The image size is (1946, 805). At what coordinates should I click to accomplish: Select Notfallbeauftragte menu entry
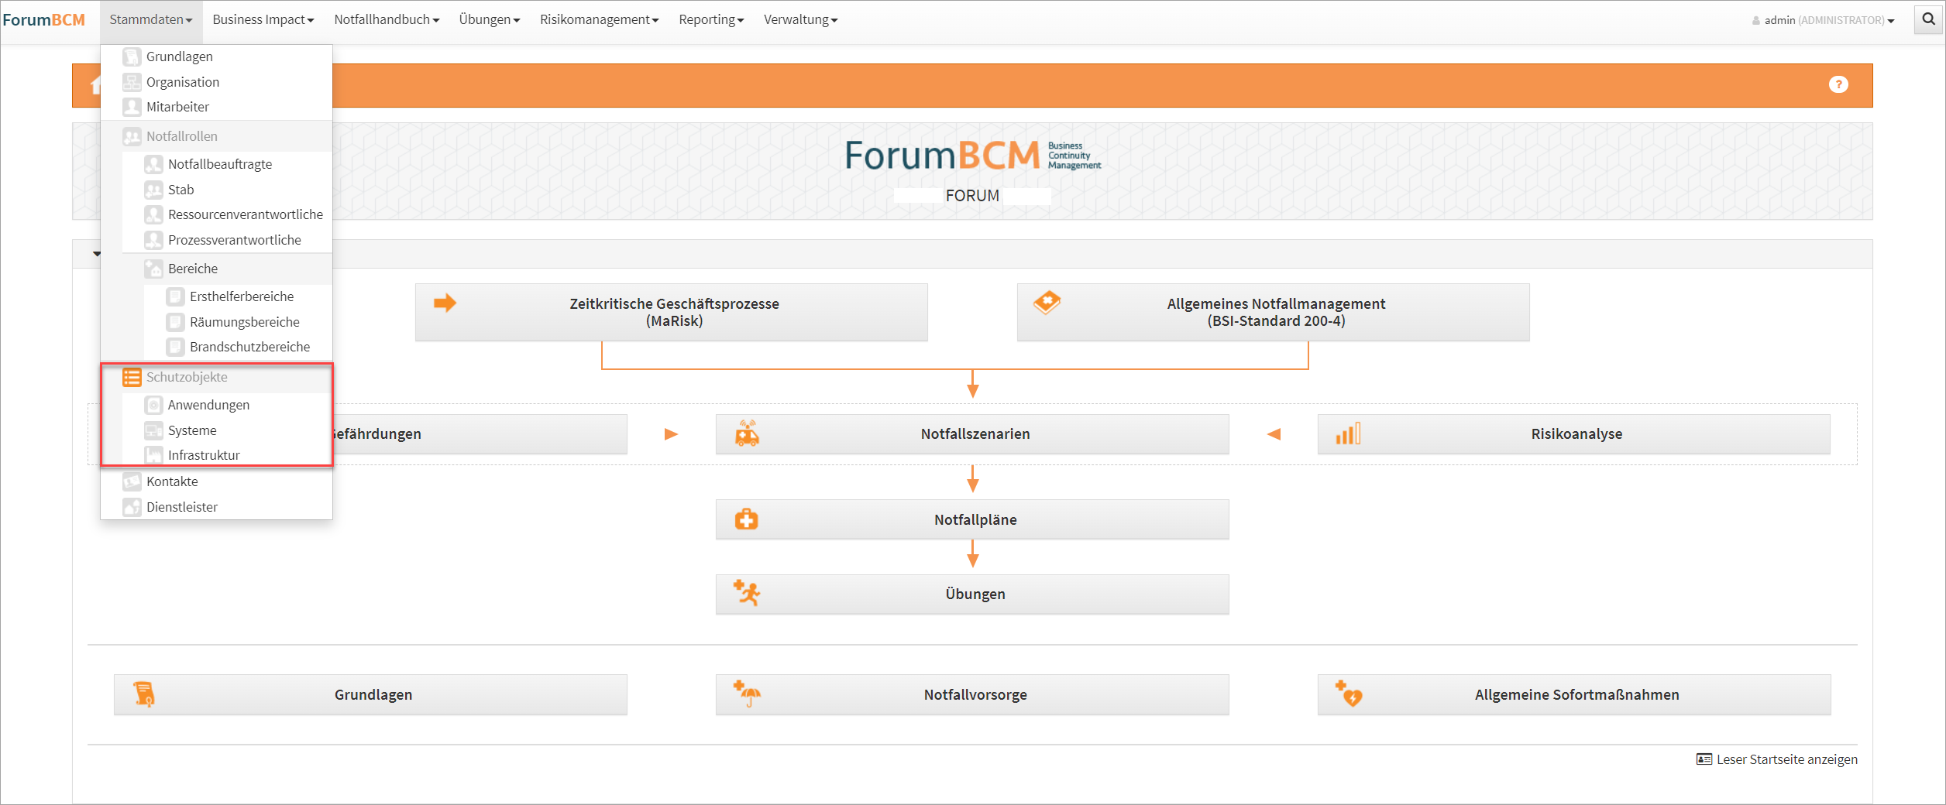227,164
